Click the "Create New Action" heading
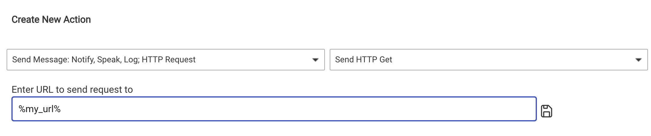Image resolution: width=651 pixels, height=136 pixels. (51, 20)
